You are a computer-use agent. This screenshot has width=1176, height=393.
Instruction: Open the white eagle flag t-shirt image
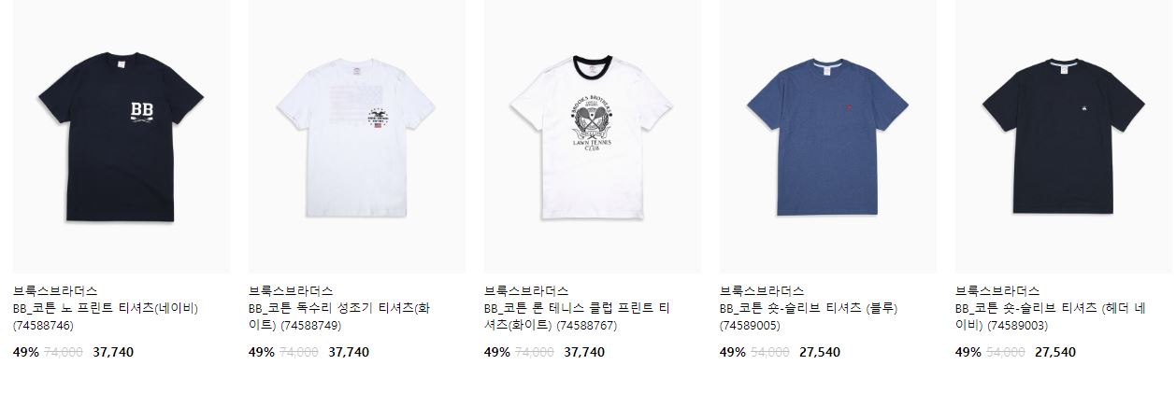pyautogui.click(x=357, y=136)
